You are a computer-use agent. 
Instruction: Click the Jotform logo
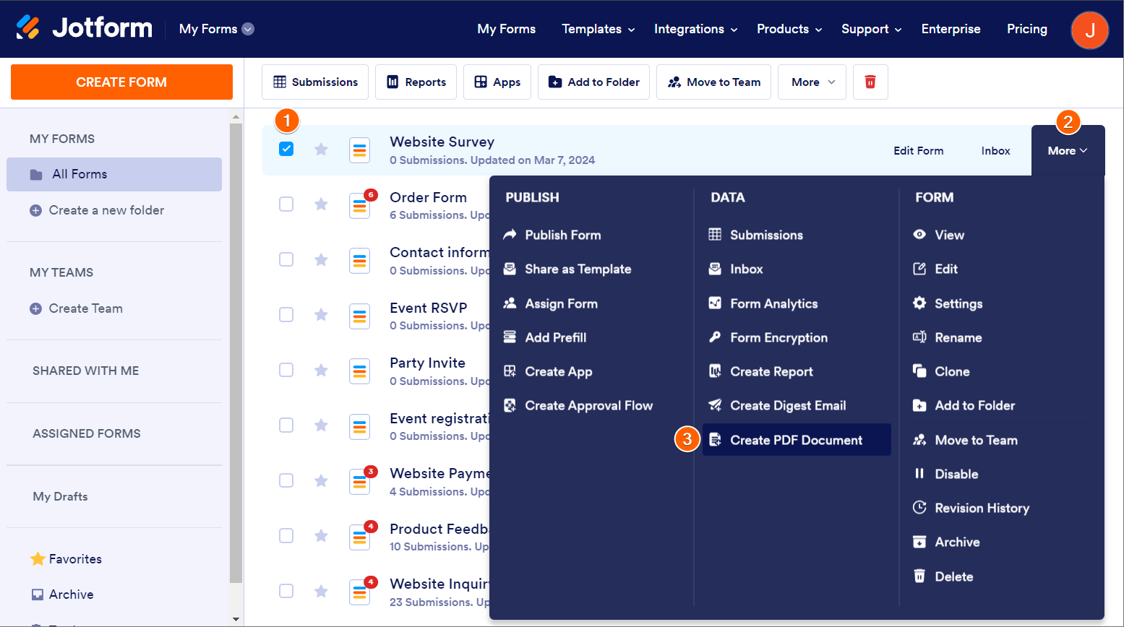coord(84,28)
